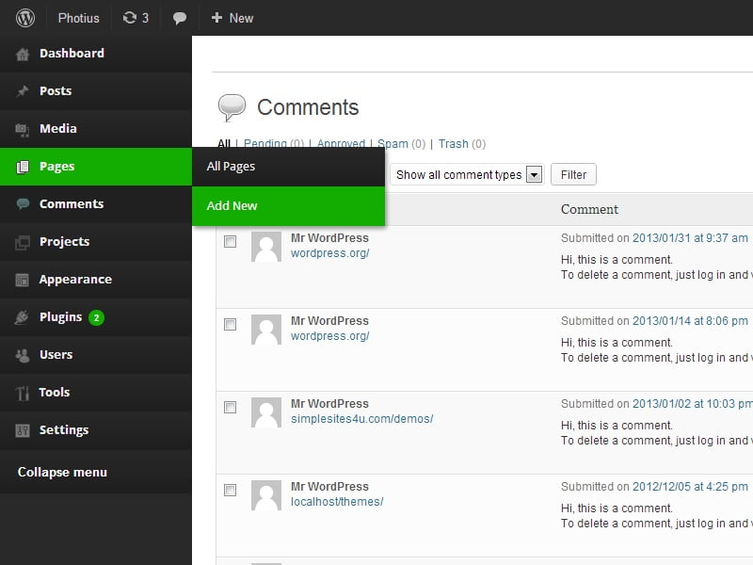Click avatar of the simplesites4u.com comment

266,412
